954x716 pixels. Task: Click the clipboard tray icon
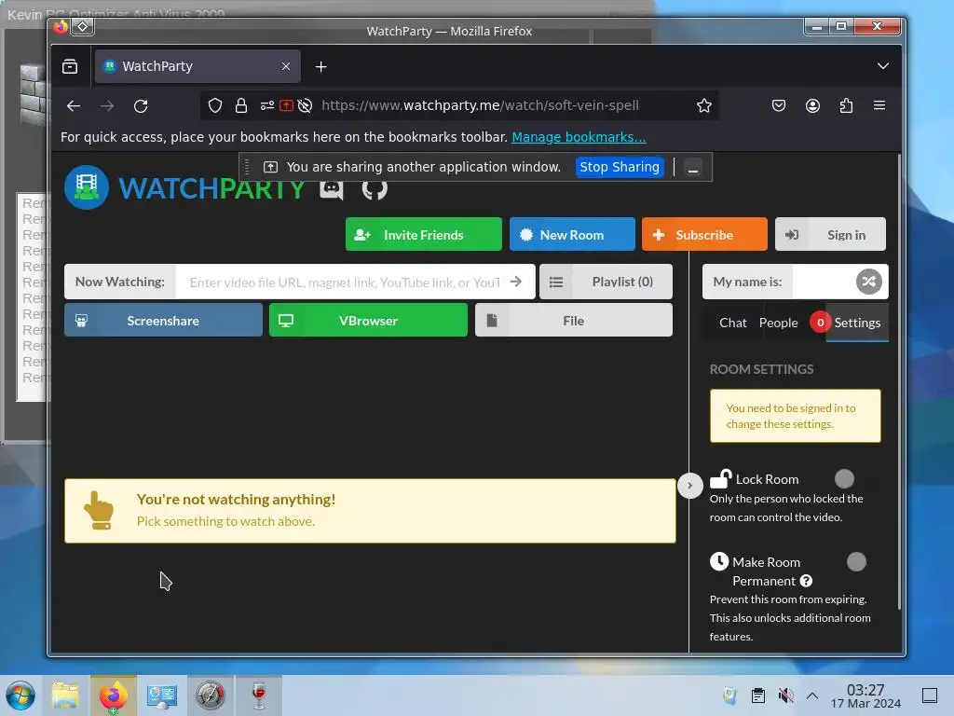[758, 695]
